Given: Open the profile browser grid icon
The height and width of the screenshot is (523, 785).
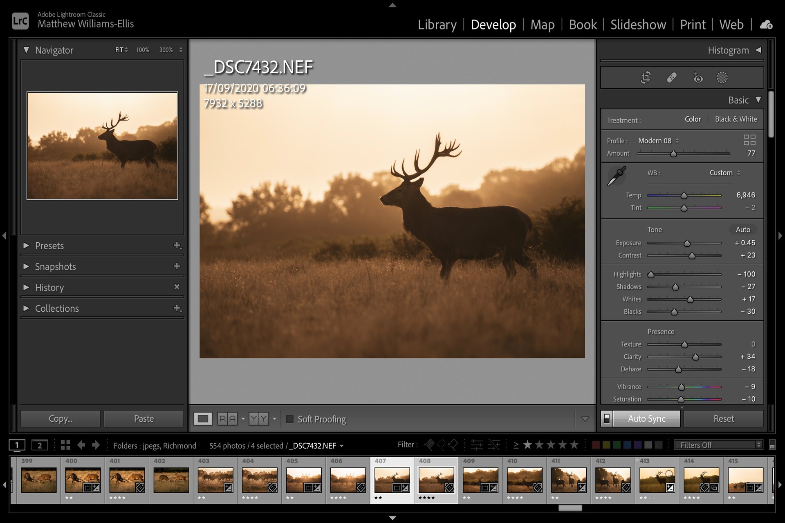Looking at the screenshot, I should [749, 140].
